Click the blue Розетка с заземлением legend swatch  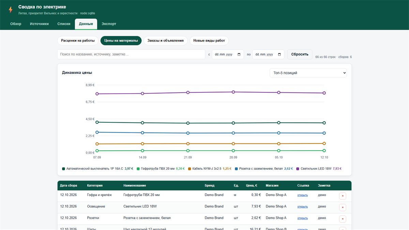tap(236, 169)
